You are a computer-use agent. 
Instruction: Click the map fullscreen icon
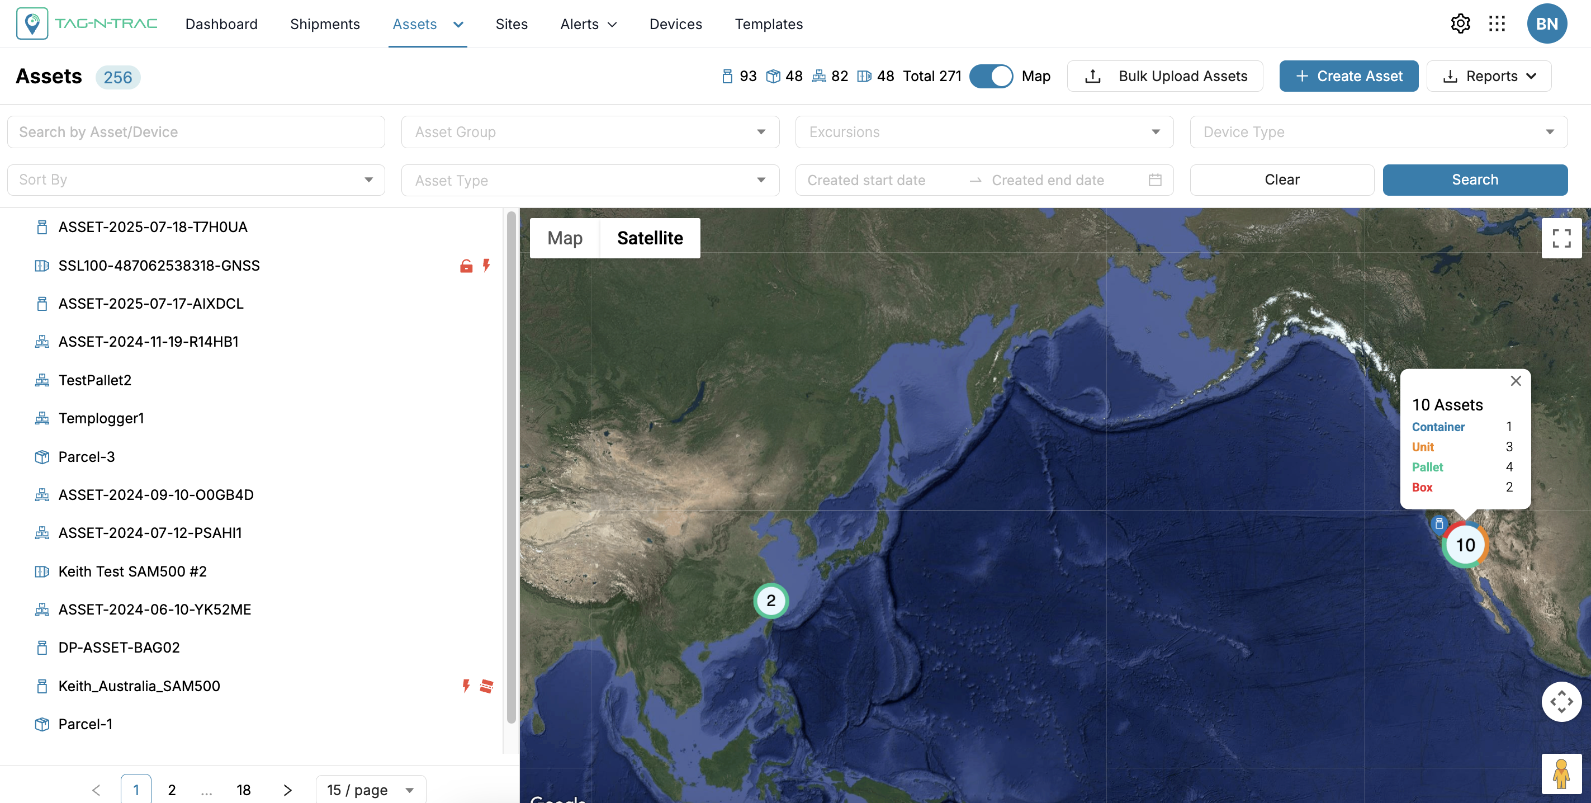[1561, 238]
